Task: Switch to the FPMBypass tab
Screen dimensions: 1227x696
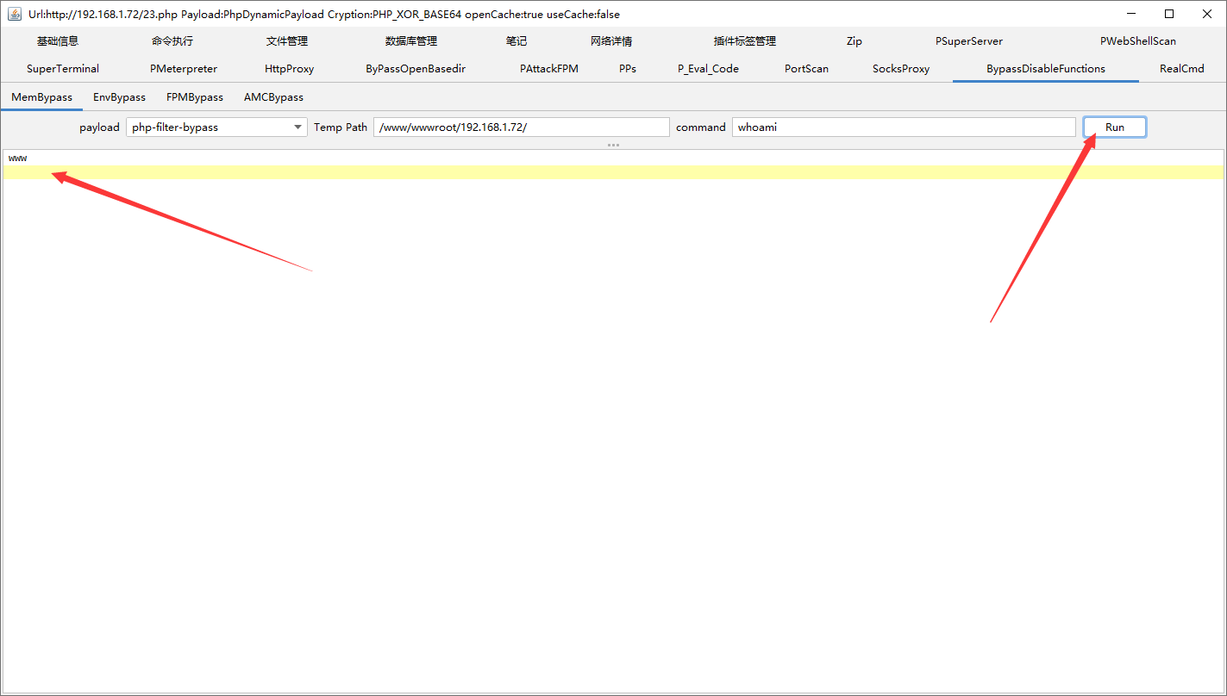Action: point(195,97)
